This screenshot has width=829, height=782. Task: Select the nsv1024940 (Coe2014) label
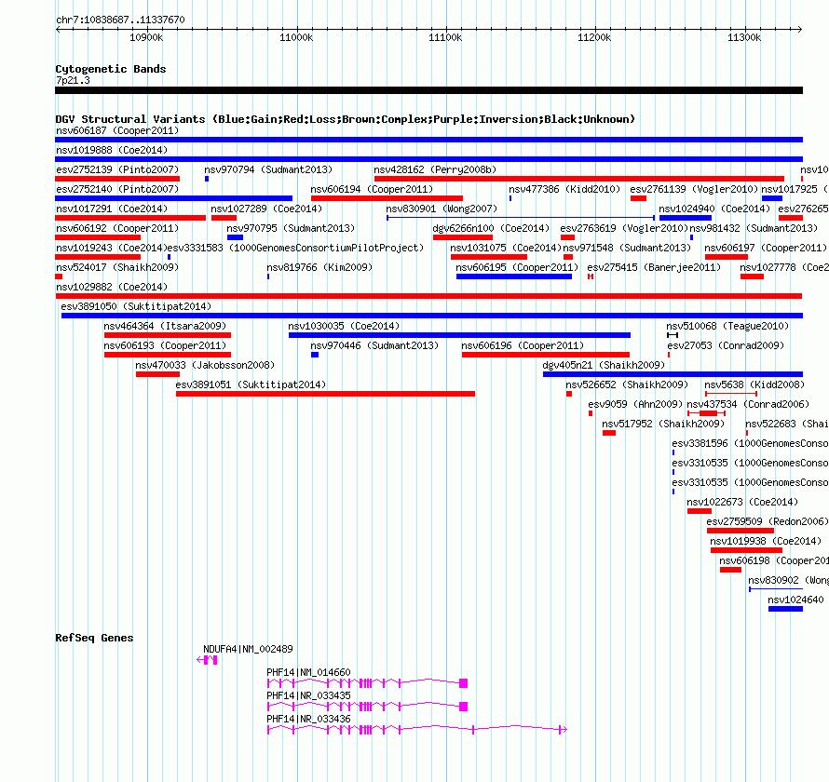[x=714, y=209]
